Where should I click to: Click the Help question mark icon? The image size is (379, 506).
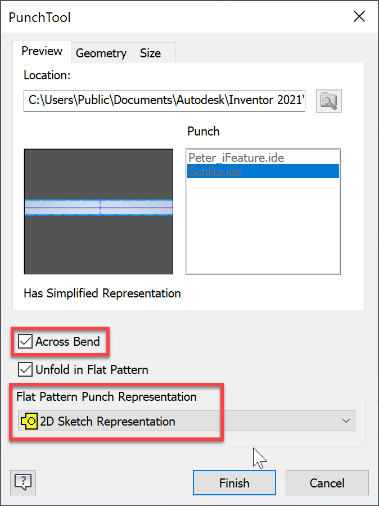click(22, 482)
